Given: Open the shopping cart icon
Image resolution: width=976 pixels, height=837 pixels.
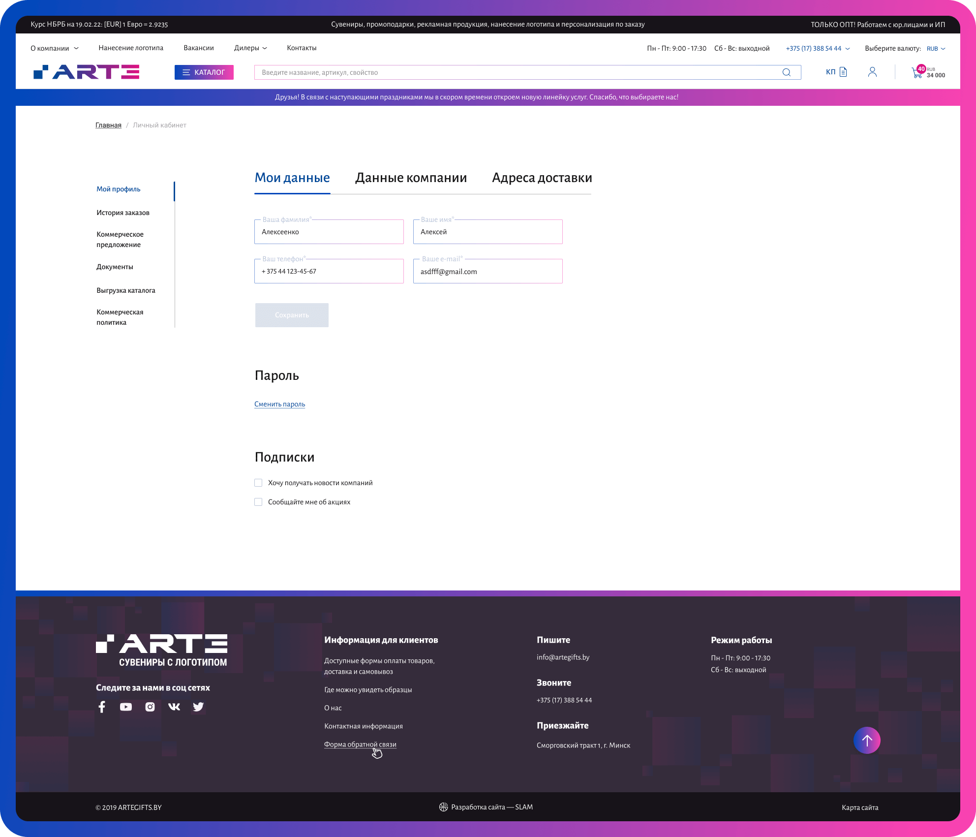Looking at the screenshot, I should click(x=917, y=73).
